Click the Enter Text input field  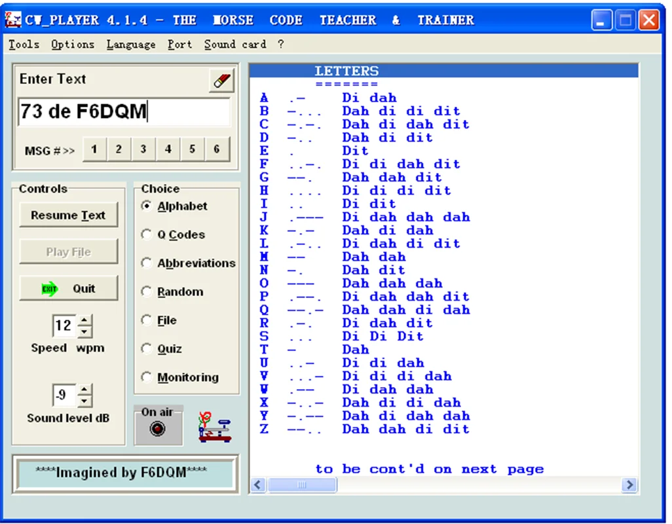click(124, 111)
